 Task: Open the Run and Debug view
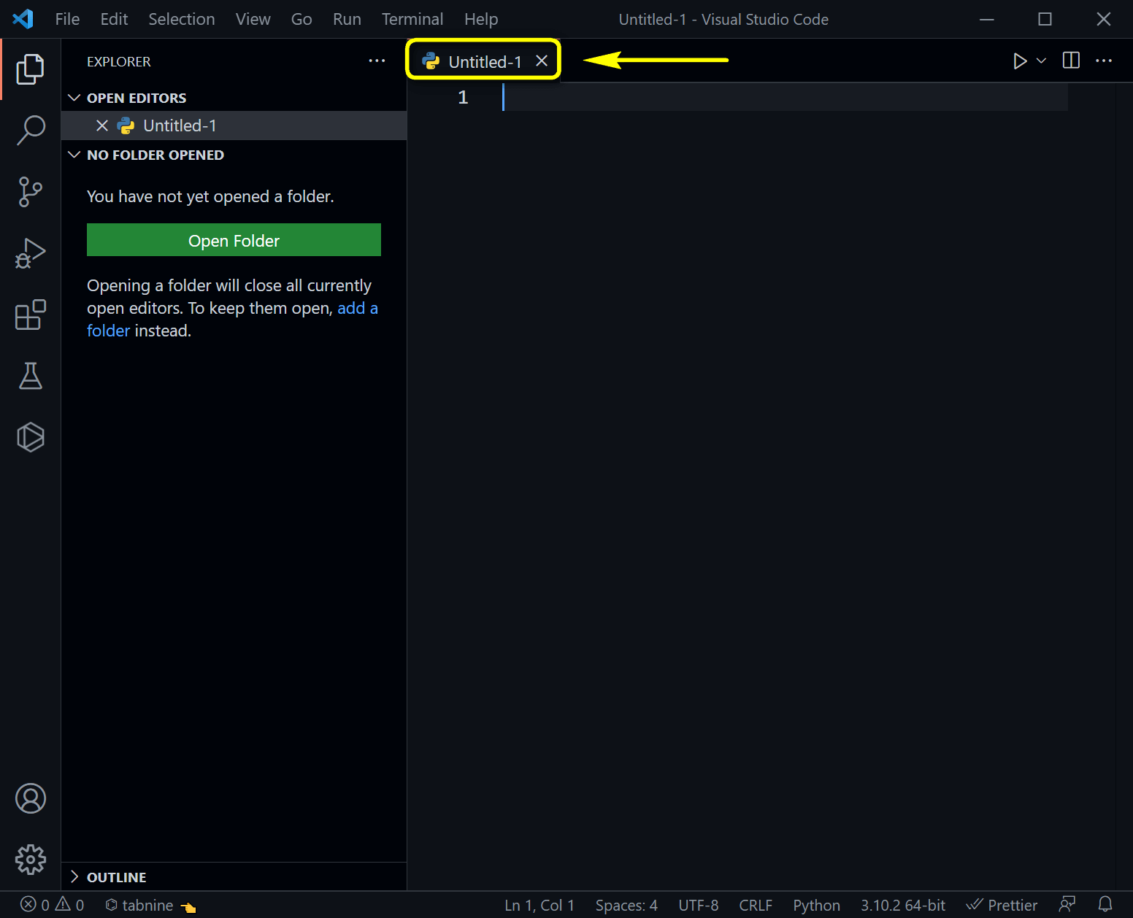[x=30, y=253]
